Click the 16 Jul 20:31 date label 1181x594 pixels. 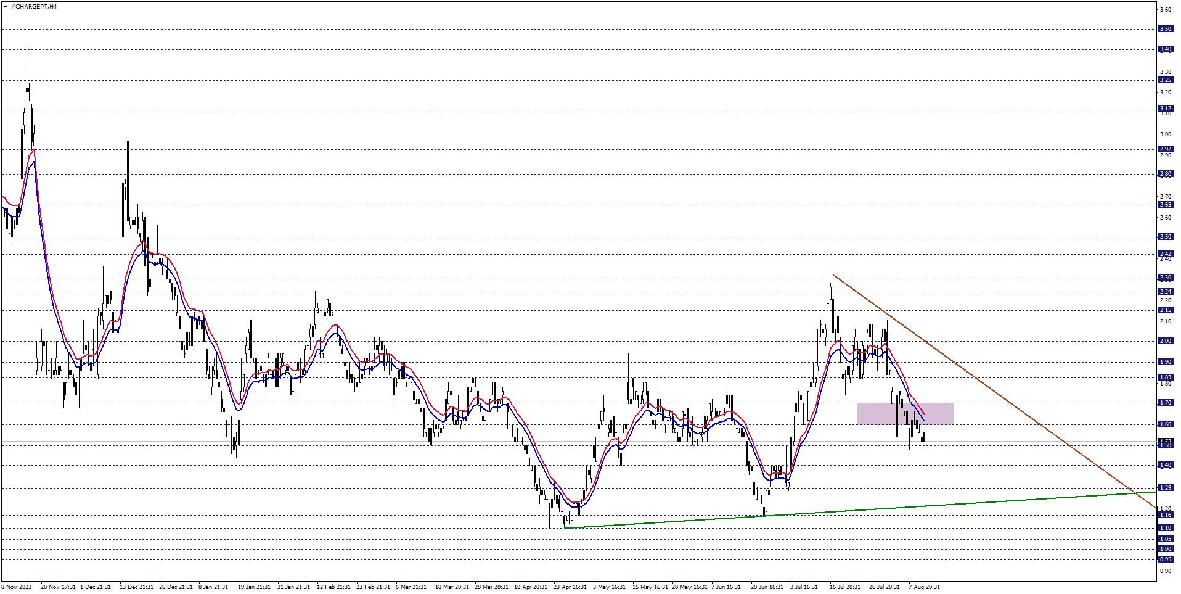[845, 587]
